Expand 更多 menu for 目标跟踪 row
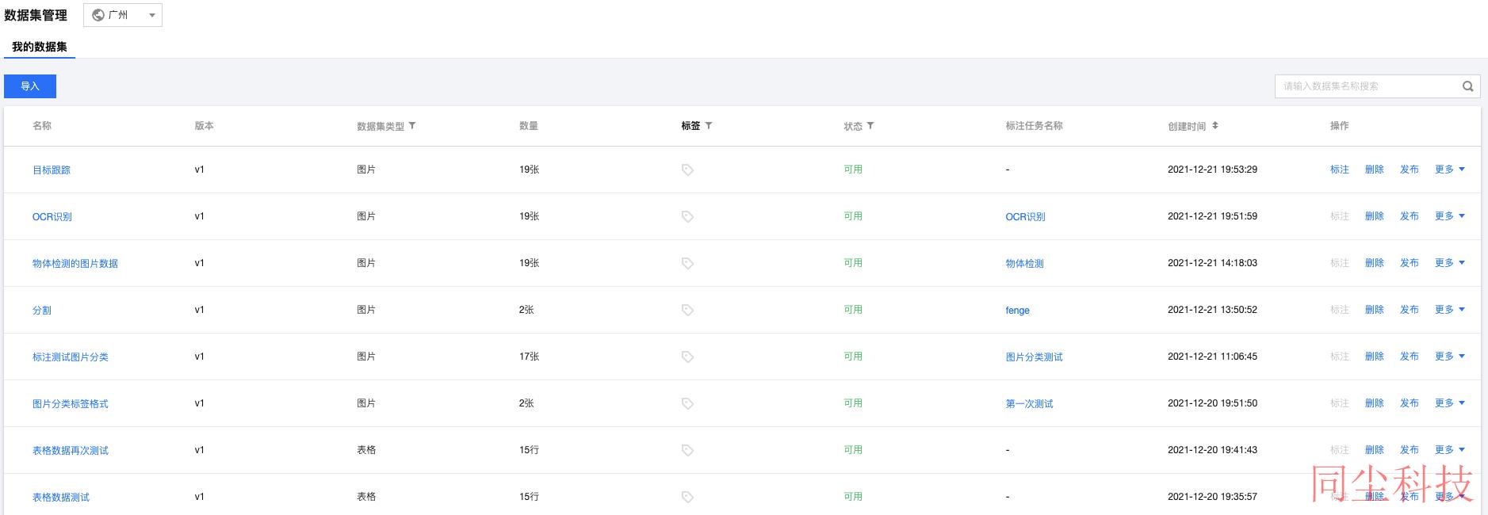 click(1450, 170)
